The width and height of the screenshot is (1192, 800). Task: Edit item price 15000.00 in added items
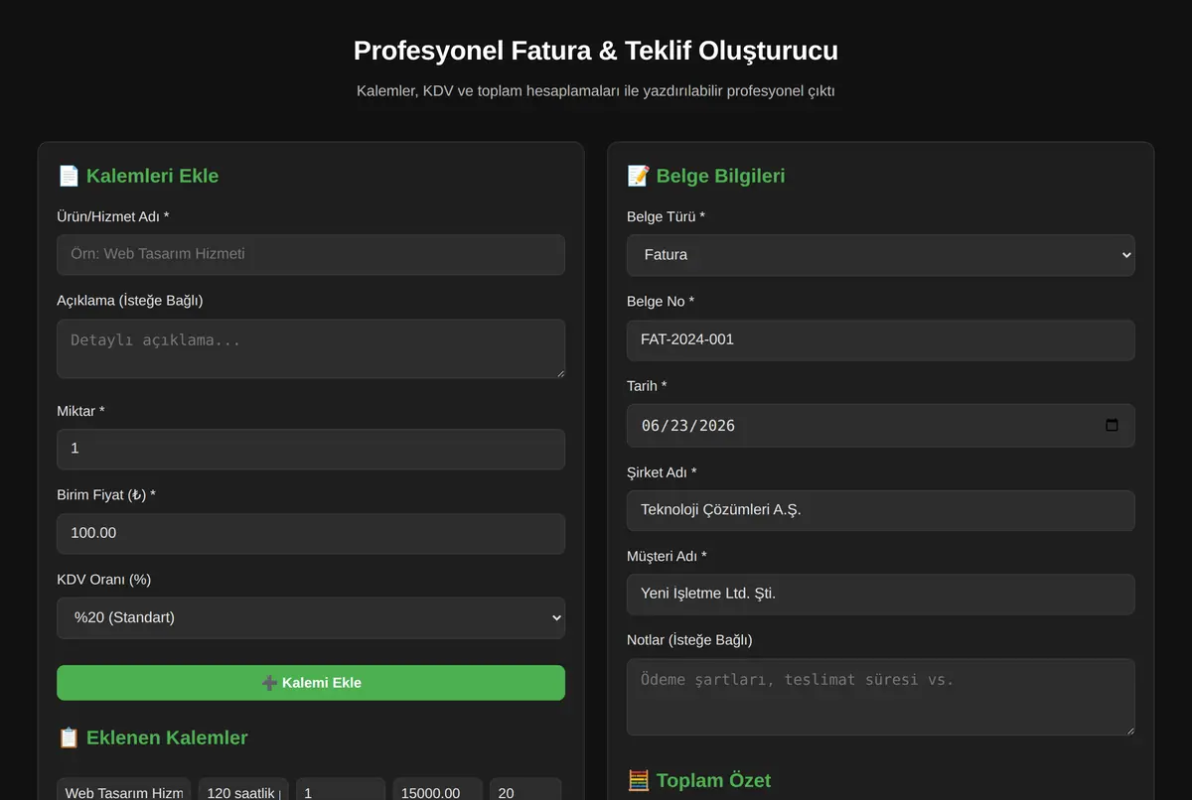coord(438,790)
